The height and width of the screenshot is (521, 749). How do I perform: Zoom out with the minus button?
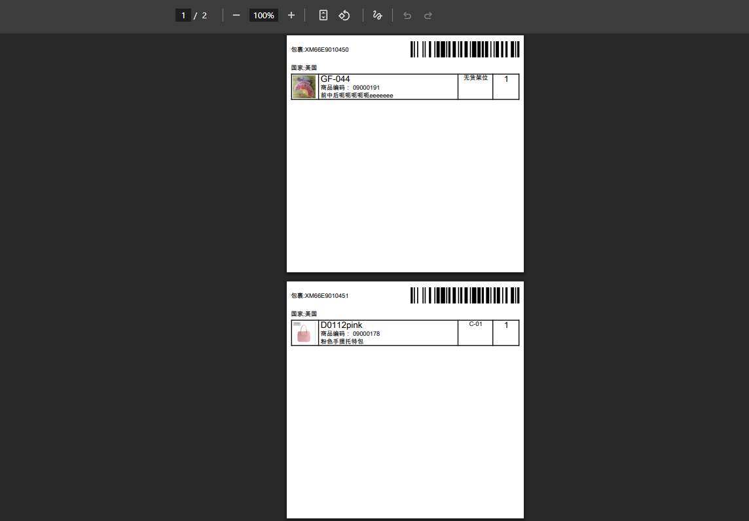point(236,15)
